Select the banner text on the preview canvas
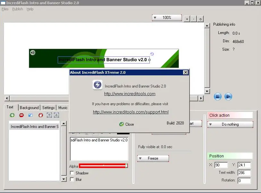The image size is (261, 193). (x=104, y=60)
